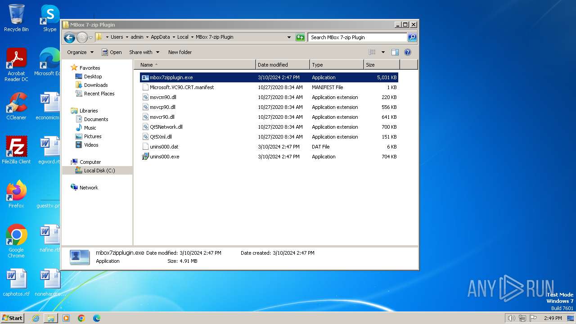Select the msvcm90.dll file icon
The image size is (576, 324).
click(x=145, y=97)
